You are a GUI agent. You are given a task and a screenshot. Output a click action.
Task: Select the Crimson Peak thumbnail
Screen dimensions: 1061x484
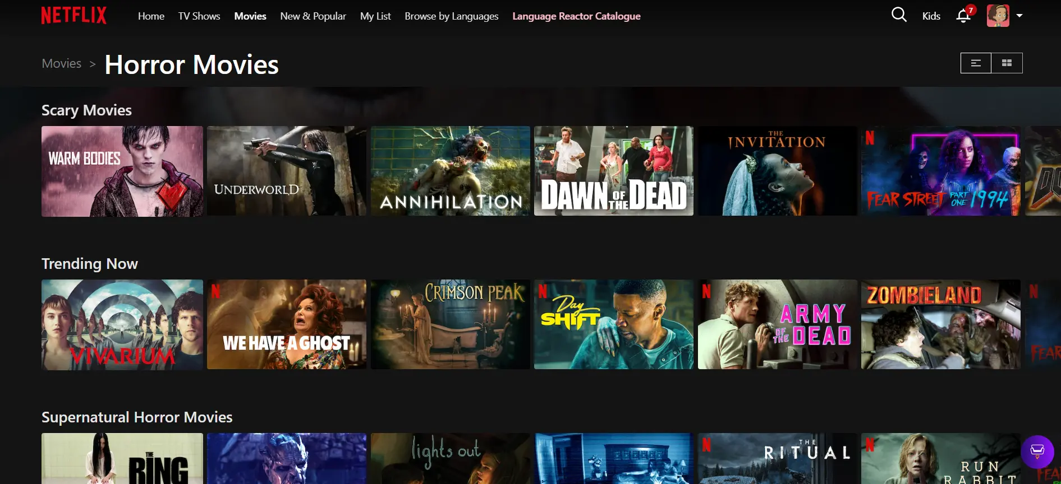coord(451,324)
